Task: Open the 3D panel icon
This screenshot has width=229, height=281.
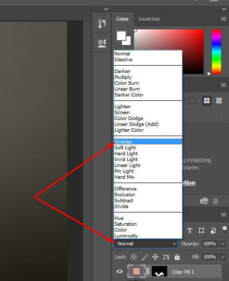Action: tap(102, 44)
